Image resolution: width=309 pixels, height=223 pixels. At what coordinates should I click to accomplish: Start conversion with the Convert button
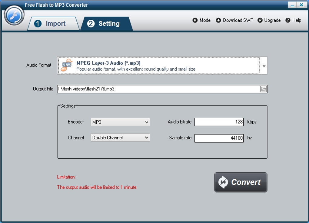[241, 182]
